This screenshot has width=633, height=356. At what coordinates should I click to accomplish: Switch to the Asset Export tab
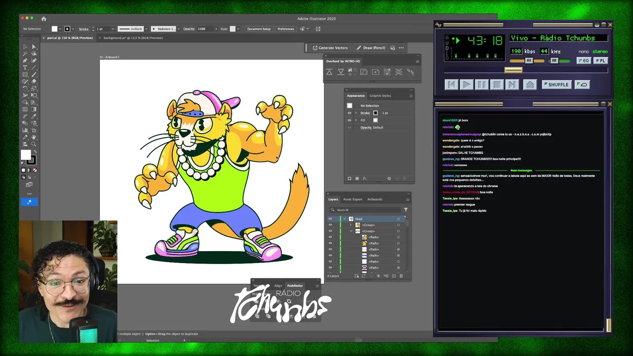[x=353, y=199]
